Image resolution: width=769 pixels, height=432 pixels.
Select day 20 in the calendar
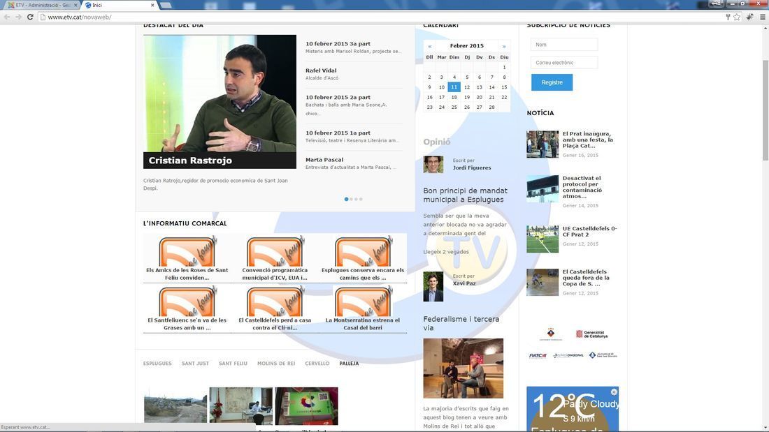(x=479, y=97)
